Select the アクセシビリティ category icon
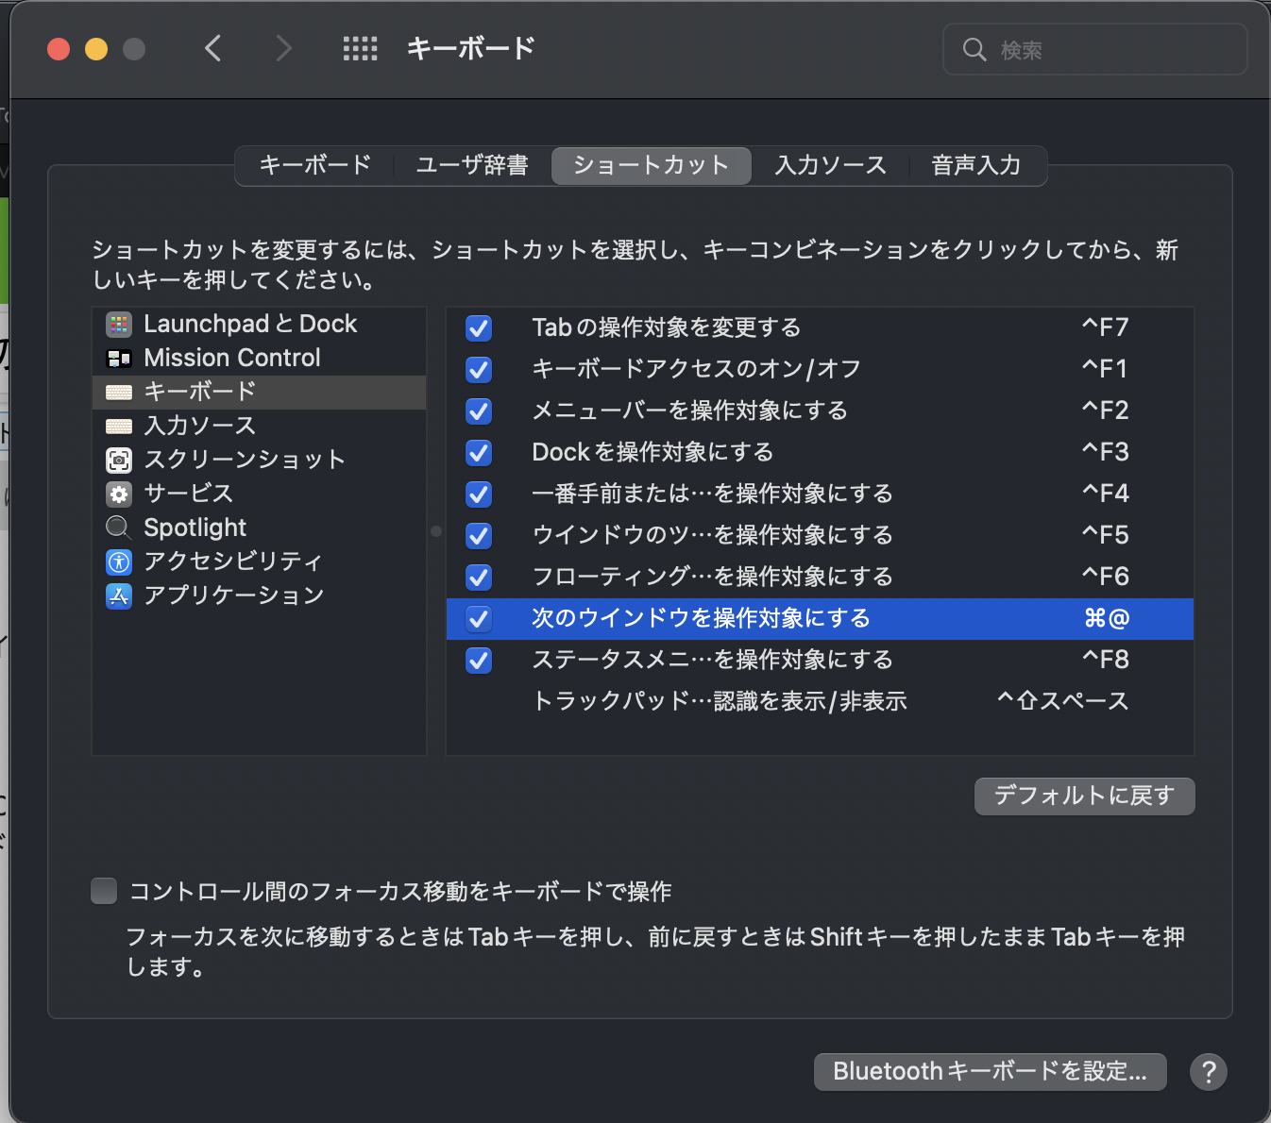The width and height of the screenshot is (1271, 1123). point(118,561)
